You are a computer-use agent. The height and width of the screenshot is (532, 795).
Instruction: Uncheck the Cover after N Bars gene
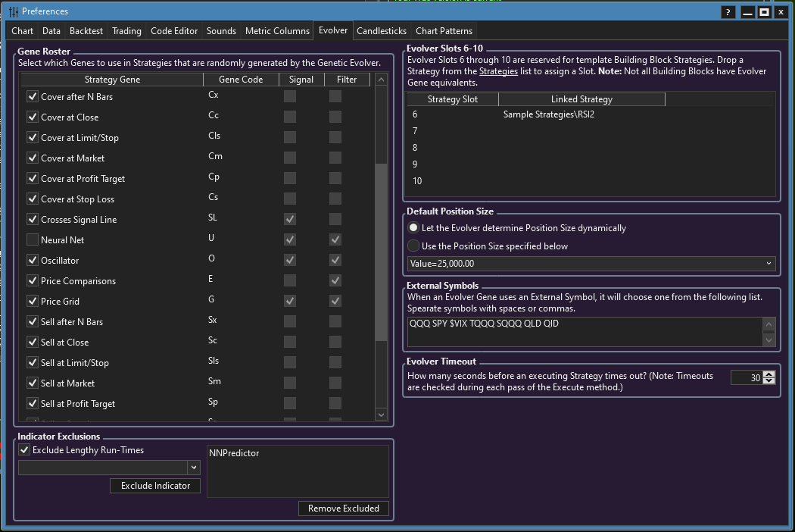pyautogui.click(x=33, y=96)
